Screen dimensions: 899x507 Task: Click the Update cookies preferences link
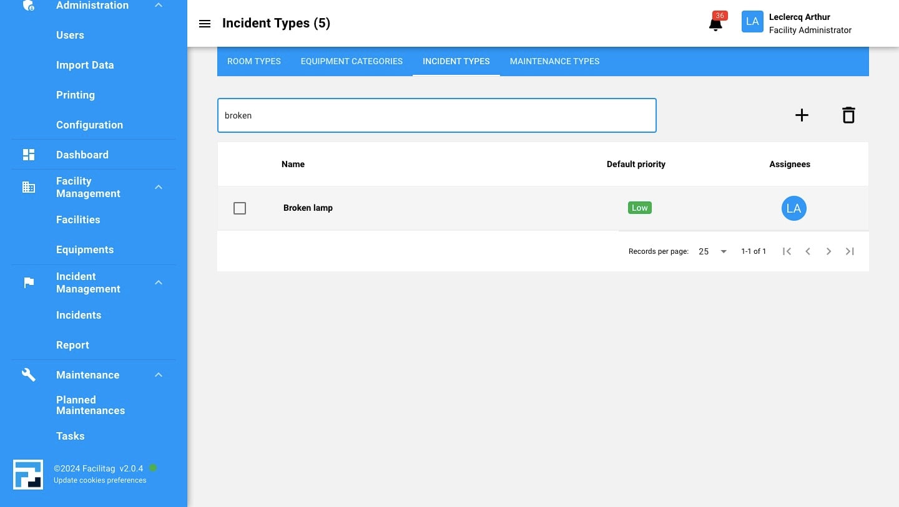point(100,480)
